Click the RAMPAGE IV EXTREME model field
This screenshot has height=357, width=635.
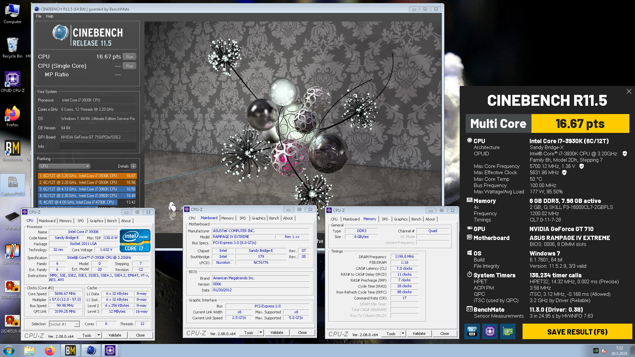point(243,237)
